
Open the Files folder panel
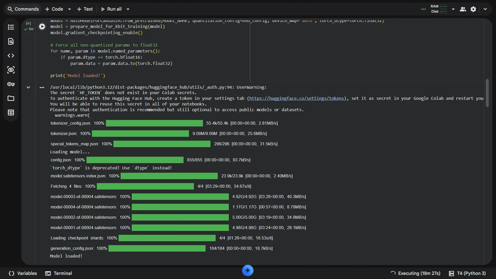(x=11, y=98)
